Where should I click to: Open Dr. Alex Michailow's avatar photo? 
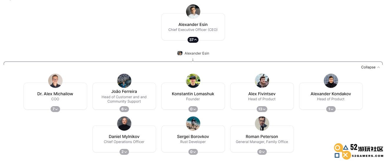click(x=55, y=81)
